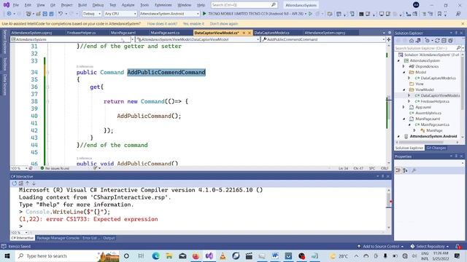Click the Clear Screen icon in C# Interactive
The width and height of the screenshot is (467, 262).
(21, 183)
